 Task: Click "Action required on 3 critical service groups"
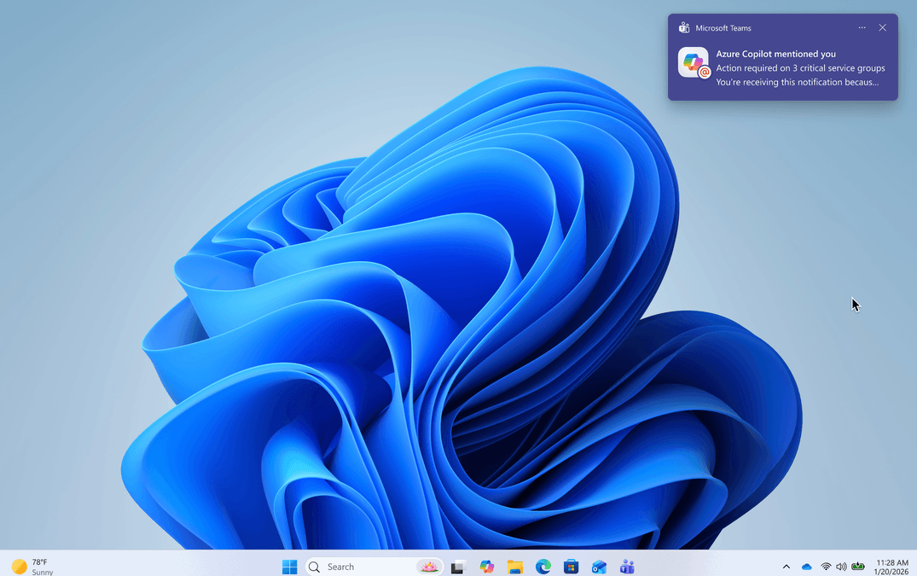(x=801, y=67)
